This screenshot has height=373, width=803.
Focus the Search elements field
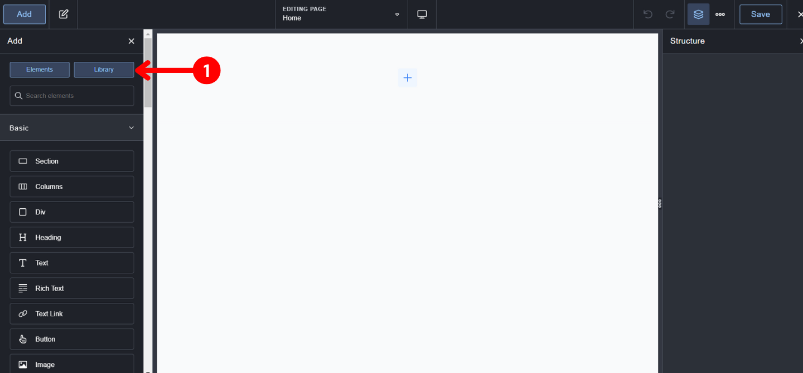pyautogui.click(x=72, y=96)
